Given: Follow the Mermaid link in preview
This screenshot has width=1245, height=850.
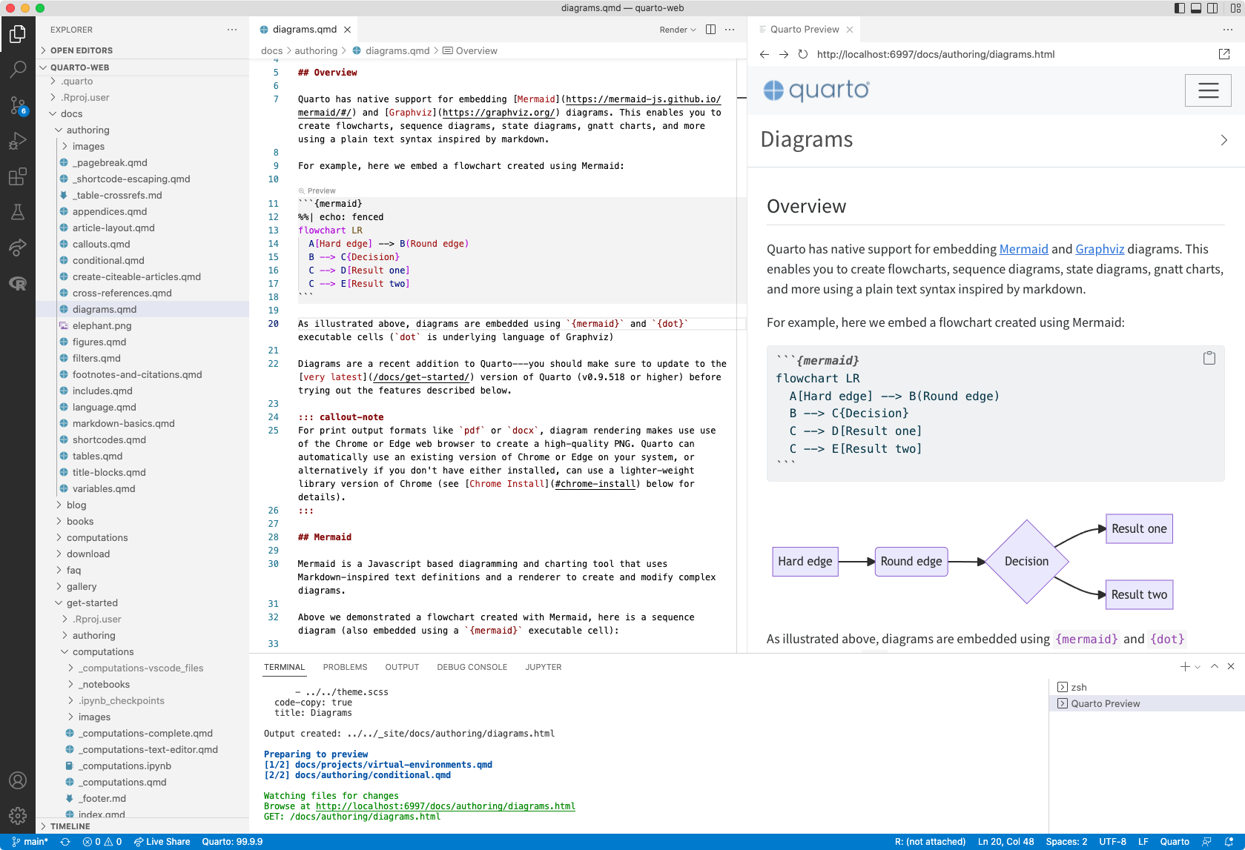Looking at the screenshot, I should (1023, 249).
